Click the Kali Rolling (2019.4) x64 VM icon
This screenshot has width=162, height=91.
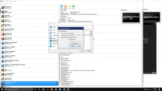[x=3, y=83]
